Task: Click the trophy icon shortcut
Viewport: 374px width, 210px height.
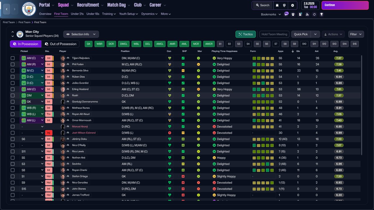Action: coord(321,14)
